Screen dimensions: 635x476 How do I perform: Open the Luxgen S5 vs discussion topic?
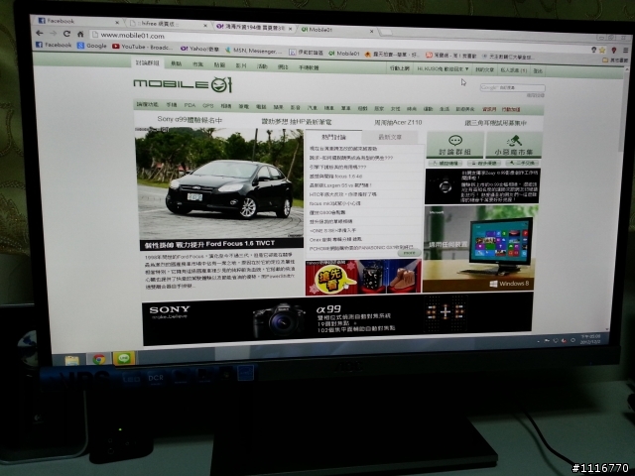point(340,185)
